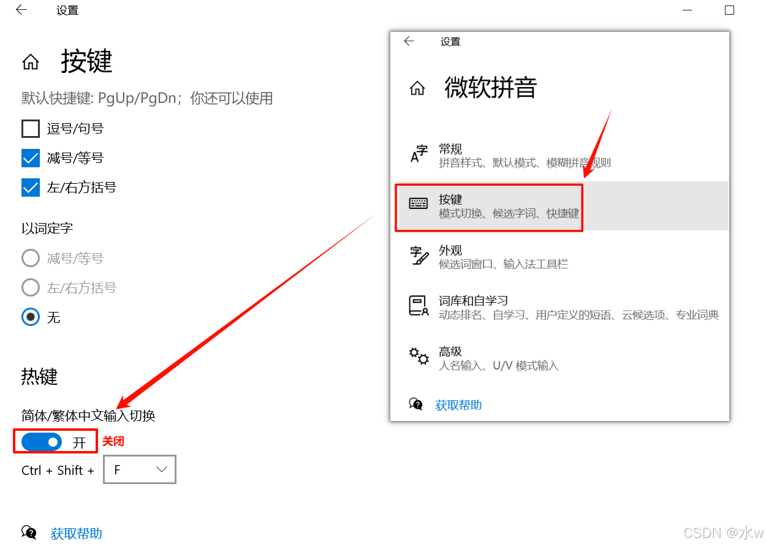Click the 常规 A字 icon

point(419,154)
